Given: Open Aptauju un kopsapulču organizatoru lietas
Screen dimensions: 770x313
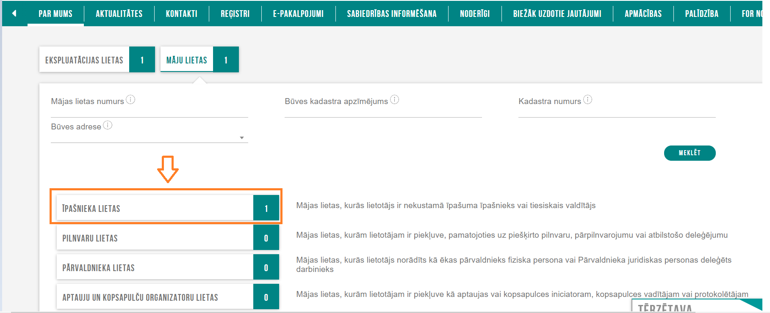Looking at the screenshot, I should [x=155, y=297].
